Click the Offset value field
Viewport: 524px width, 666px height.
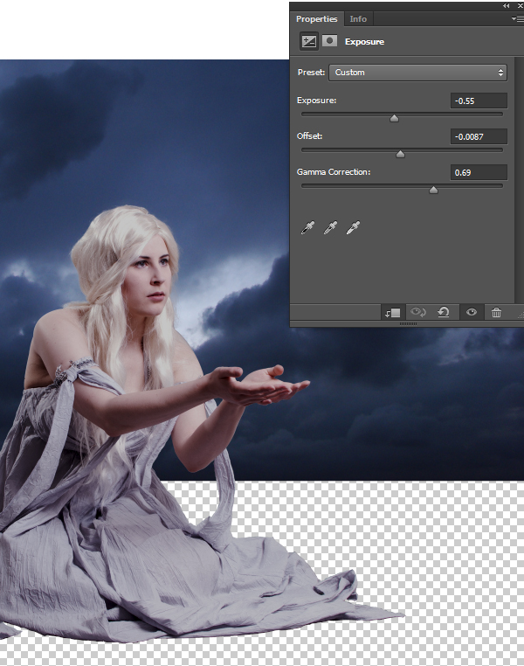click(479, 136)
